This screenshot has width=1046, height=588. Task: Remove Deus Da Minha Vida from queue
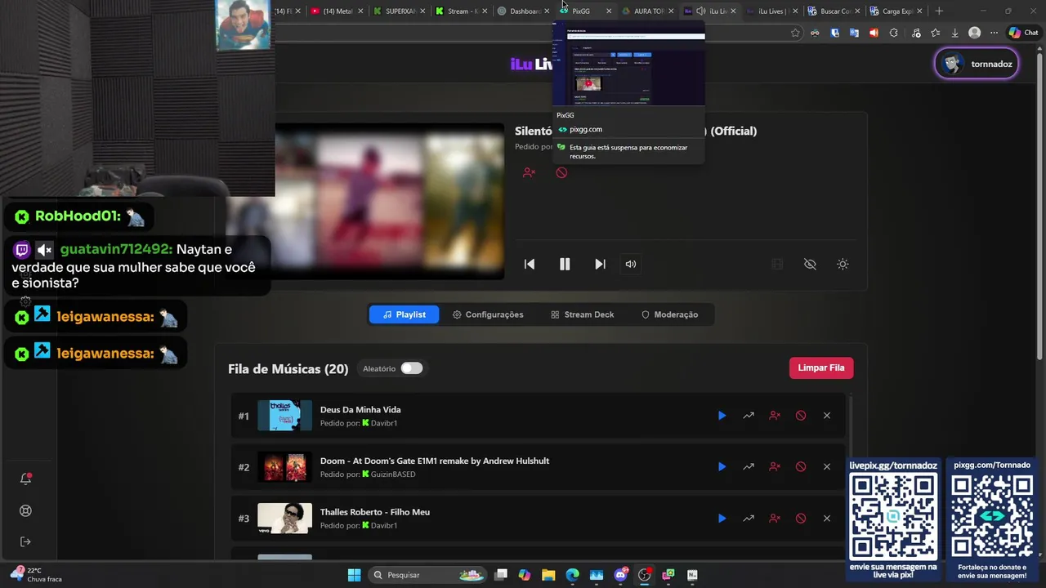click(x=827, y=416)
